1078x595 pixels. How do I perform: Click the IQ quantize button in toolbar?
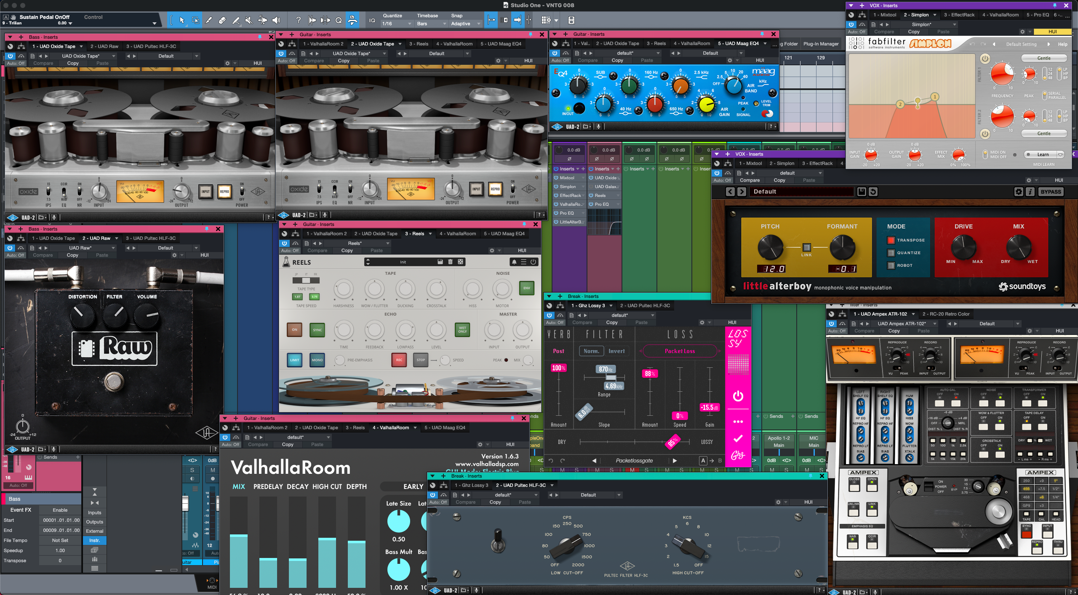pyautogui.click(x=372, y=20)
